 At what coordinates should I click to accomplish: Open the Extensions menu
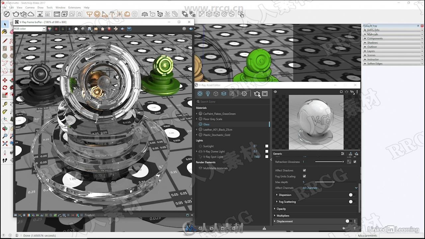(x=74, y=7)
